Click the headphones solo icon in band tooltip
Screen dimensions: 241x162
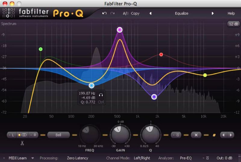click(101, 95)
